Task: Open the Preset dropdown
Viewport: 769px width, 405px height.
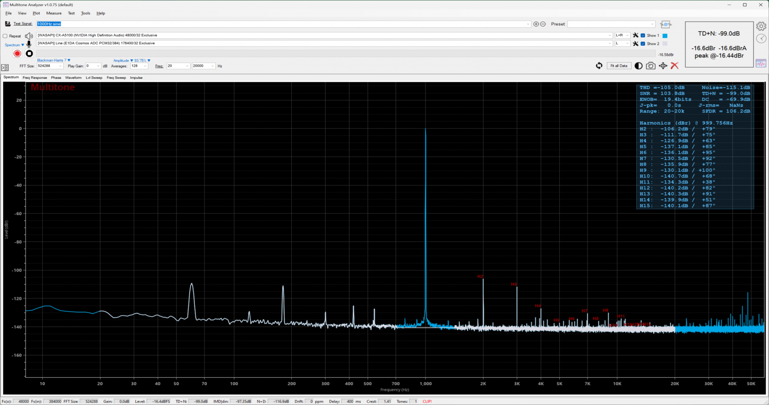Action: pos(611,24)
